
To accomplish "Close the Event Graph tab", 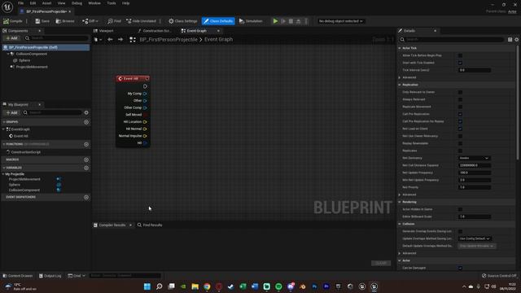I will (218, 31).
